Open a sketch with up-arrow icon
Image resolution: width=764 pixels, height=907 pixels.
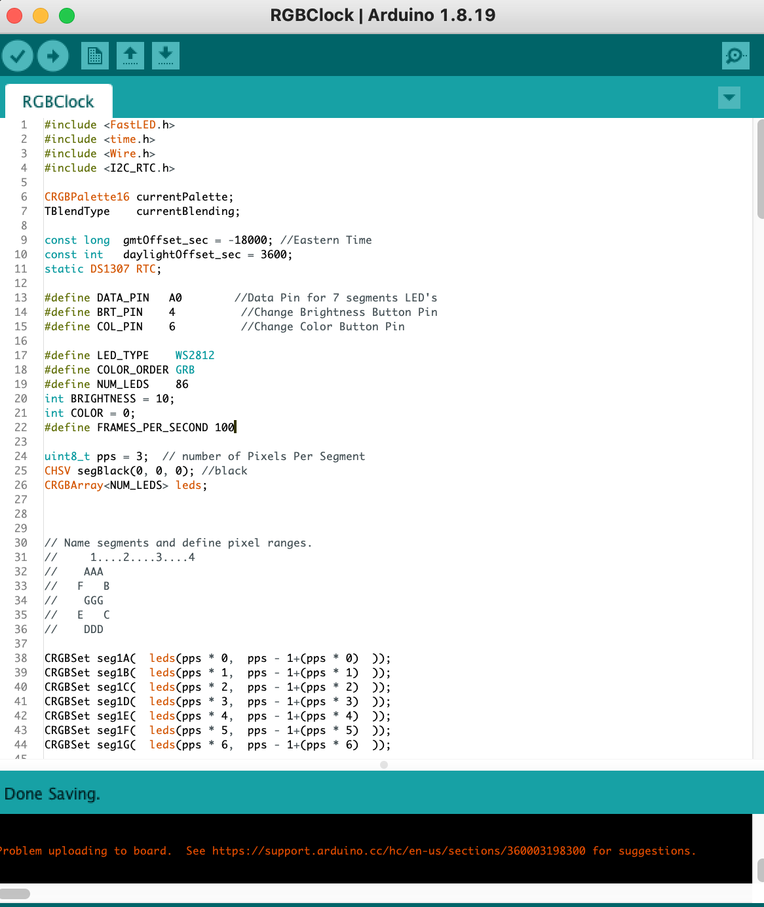pos(130,56)
